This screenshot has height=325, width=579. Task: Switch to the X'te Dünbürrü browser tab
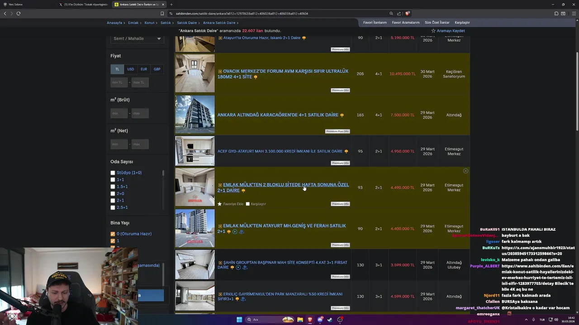pos(83,5)
